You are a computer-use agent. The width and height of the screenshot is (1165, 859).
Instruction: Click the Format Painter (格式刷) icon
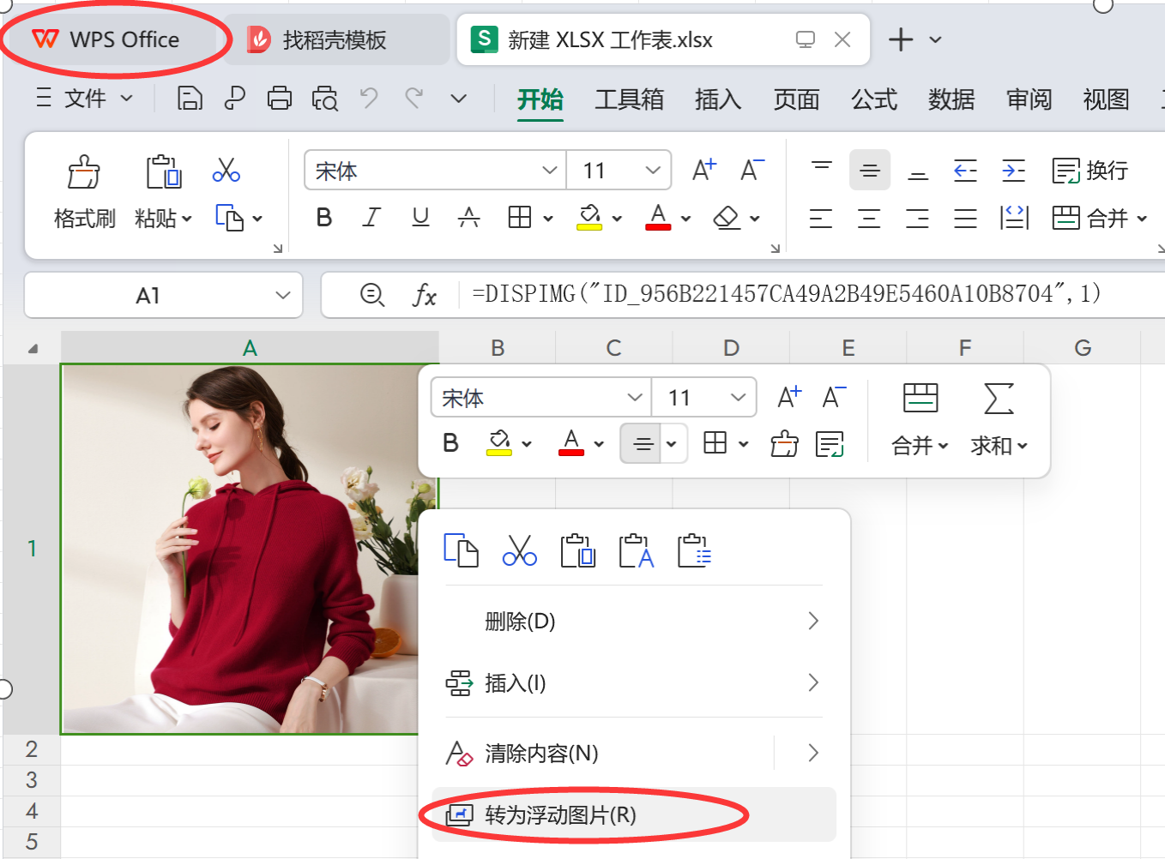click(84, 172)
